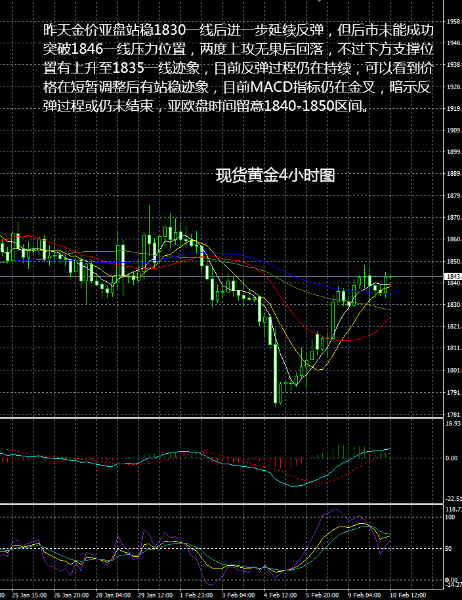Click the 1899 price axis label
Screen dimensions: 462x600
tap(454, 152)
